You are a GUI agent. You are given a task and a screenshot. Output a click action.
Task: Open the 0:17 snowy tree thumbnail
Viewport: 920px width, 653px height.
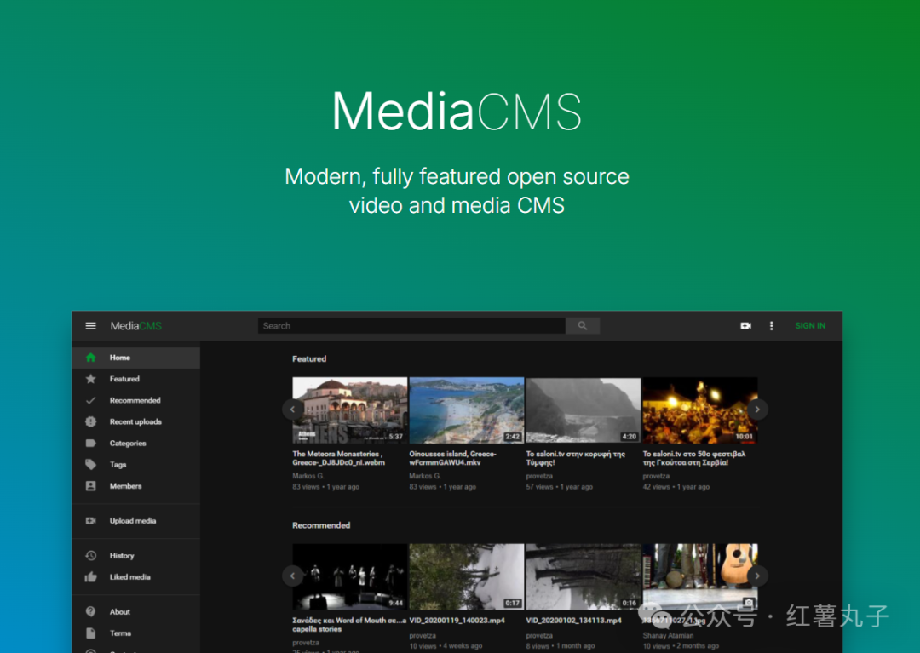pyautogui.click(x=467, y=576)
